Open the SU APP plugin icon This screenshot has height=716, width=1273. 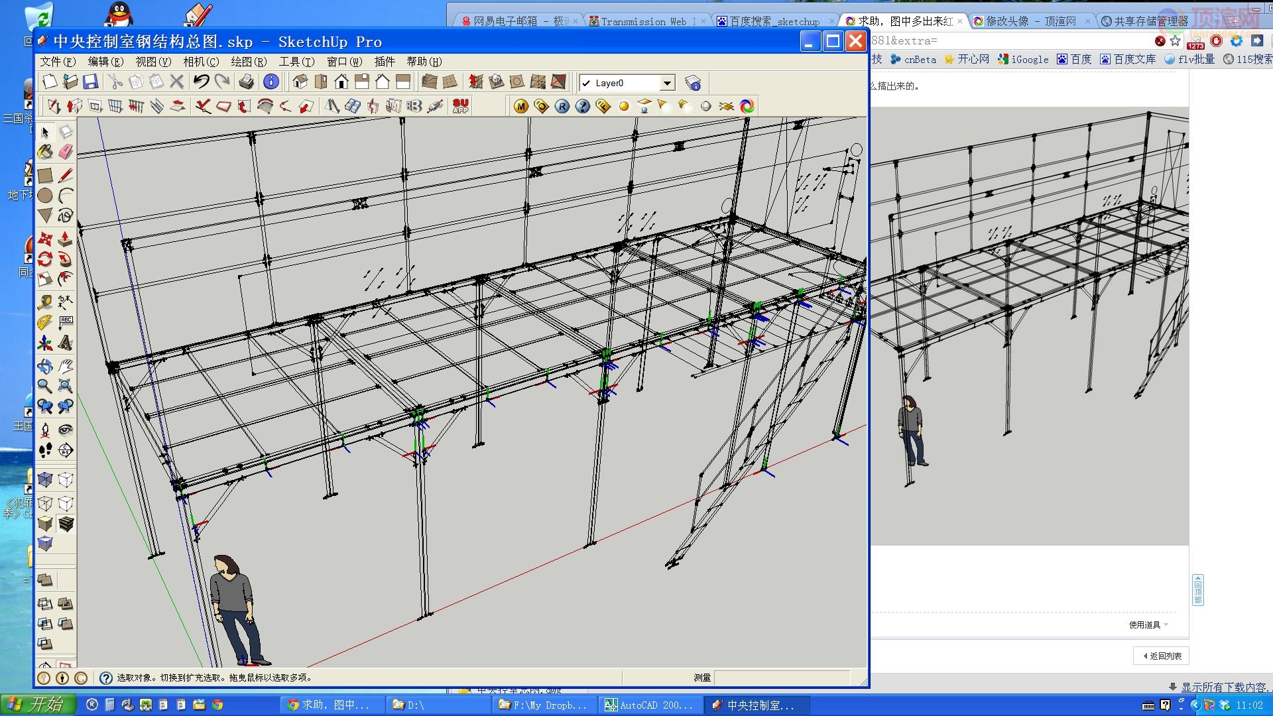point(460,106)
